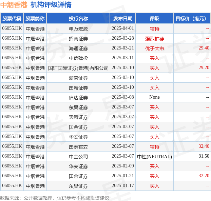Click 06055.HK in the 中金公司 row

(12, 156)
